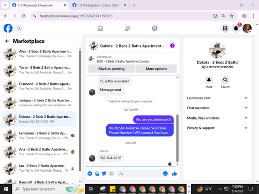Open Task View on the taskbar
Viewport: 259px width, 194px height.
tap(91, 189)
